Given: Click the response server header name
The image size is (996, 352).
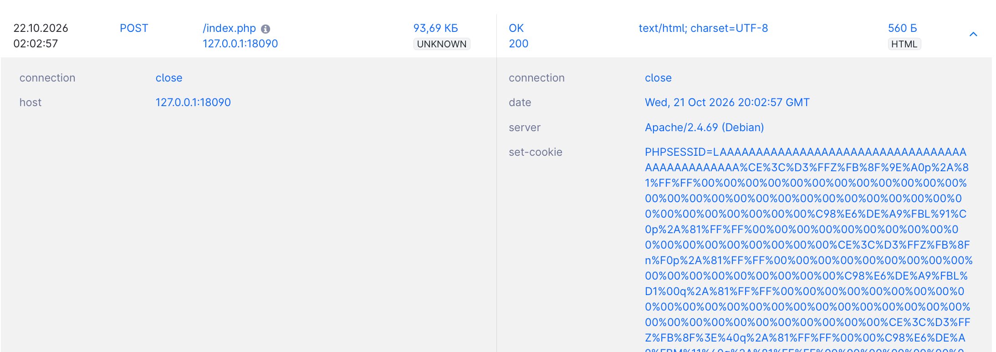Looking at the screenshot, I should click(525, 128).
